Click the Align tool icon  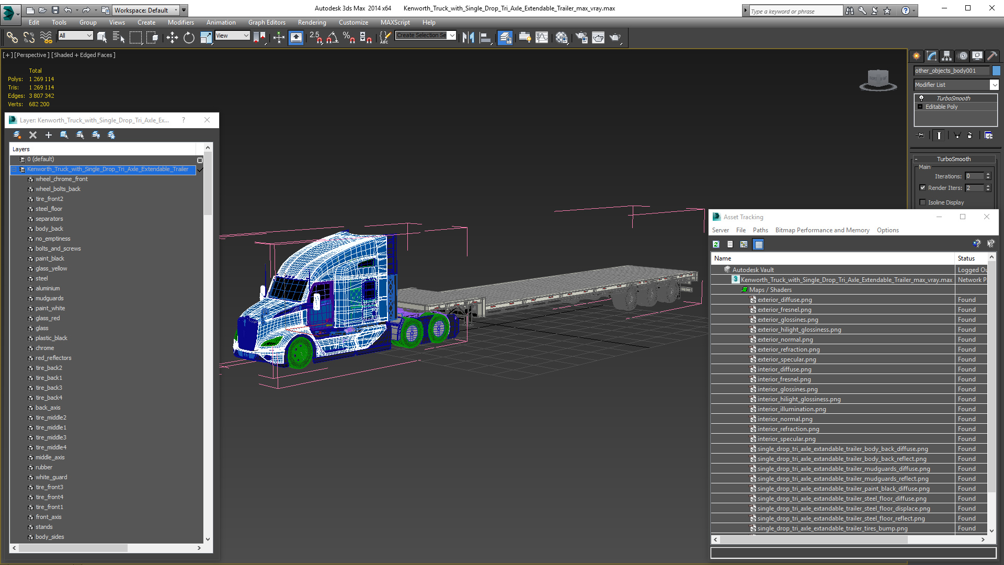click(x=485, y=37)
